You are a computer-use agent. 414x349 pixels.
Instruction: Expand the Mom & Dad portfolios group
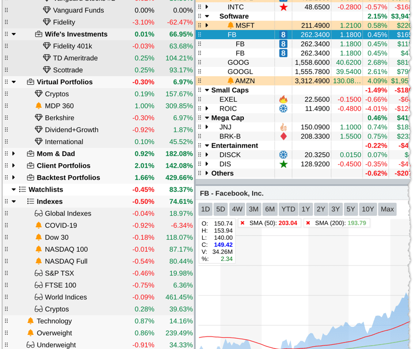14,153
